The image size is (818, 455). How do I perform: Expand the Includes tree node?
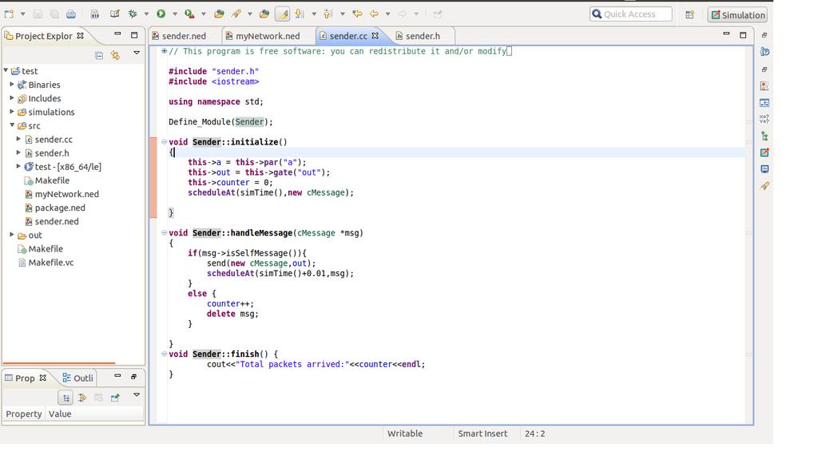[x=12, y=97]
